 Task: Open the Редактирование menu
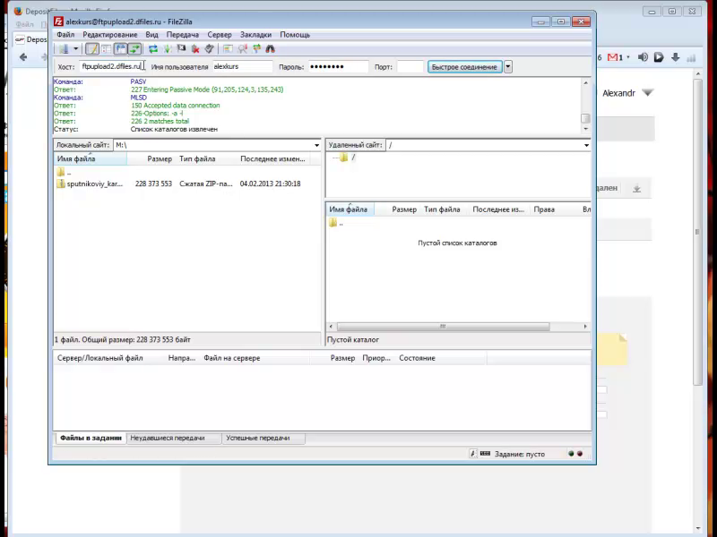(109, 35)
